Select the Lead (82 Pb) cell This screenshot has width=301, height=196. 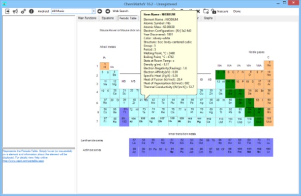click(230, 112)
